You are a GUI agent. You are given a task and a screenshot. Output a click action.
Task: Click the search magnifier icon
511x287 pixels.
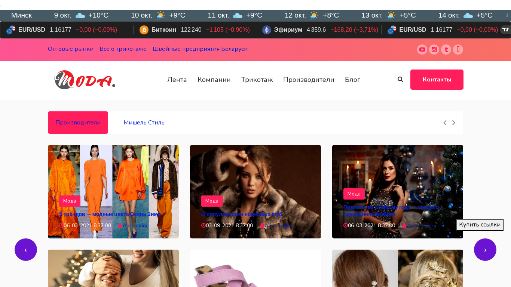coord(400,79)
